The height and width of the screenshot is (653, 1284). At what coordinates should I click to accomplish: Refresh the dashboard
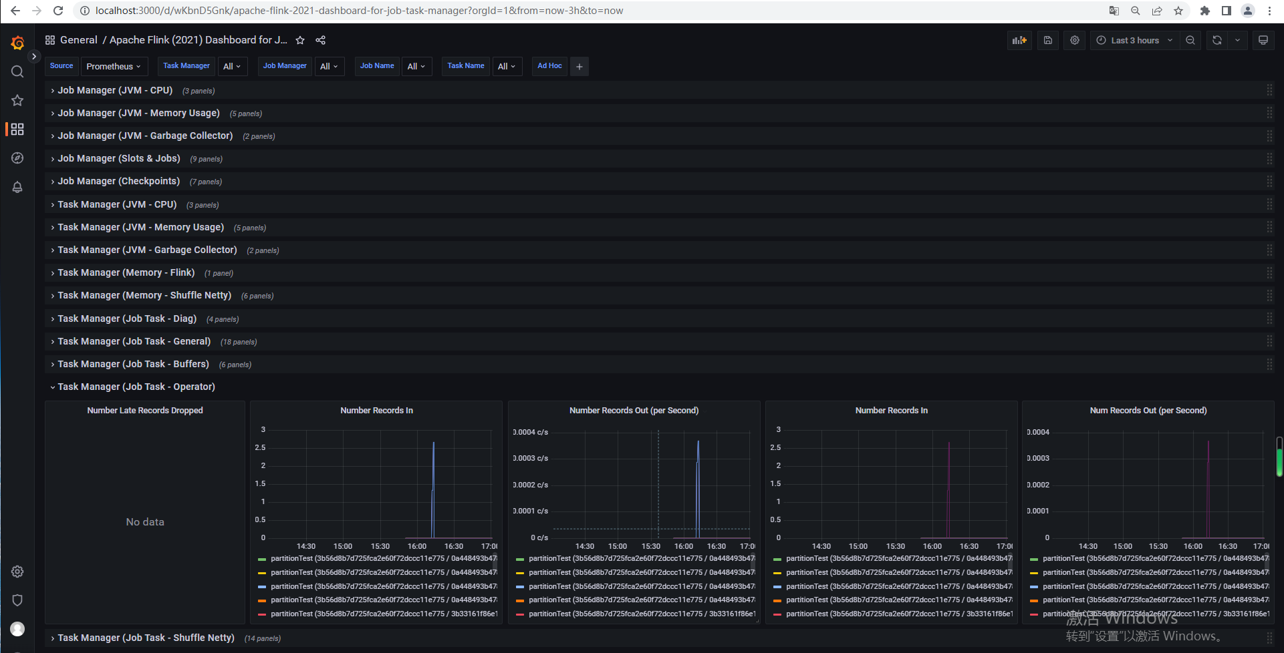click(x=1217, y=40)
